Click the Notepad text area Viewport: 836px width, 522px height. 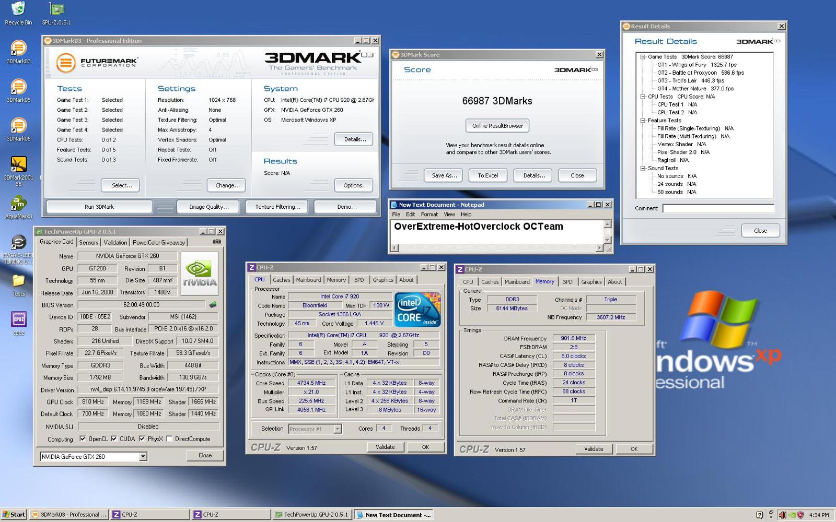(496, 232)
